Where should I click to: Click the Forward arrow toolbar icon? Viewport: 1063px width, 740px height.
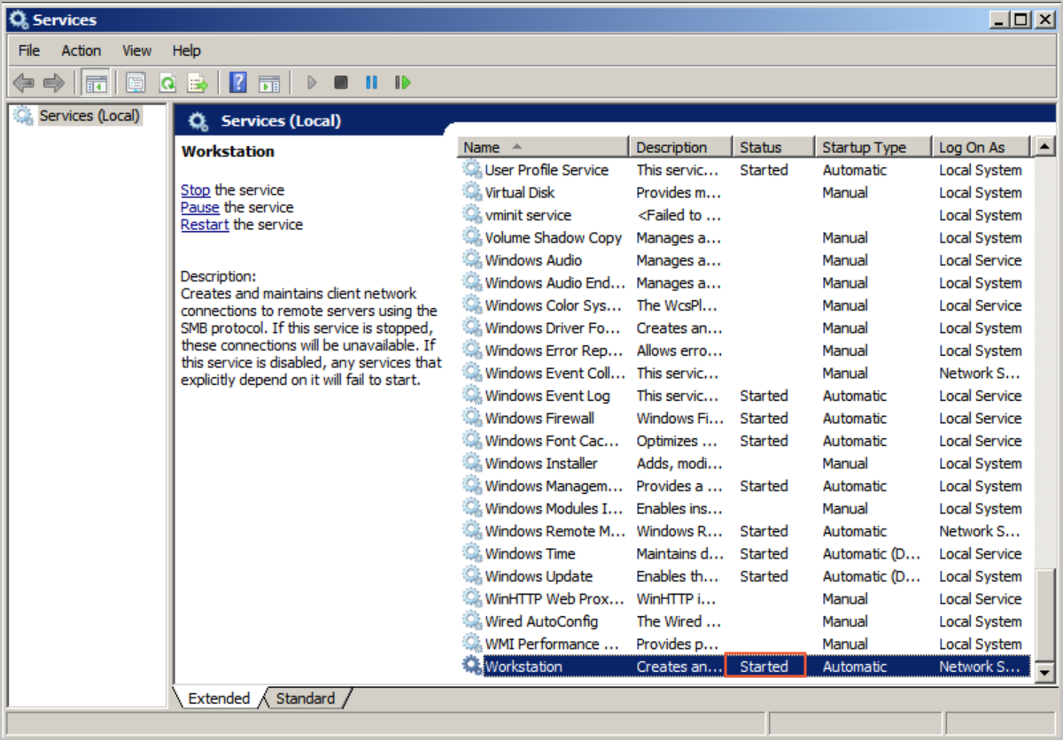54,83
